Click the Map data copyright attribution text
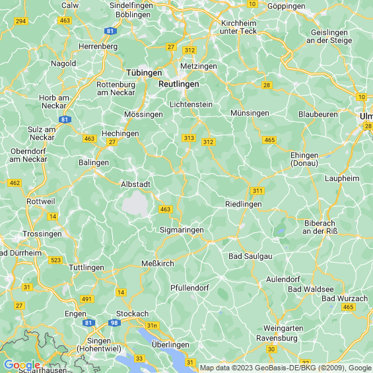This screenshot has height=373, width=373. click(287, 368)
